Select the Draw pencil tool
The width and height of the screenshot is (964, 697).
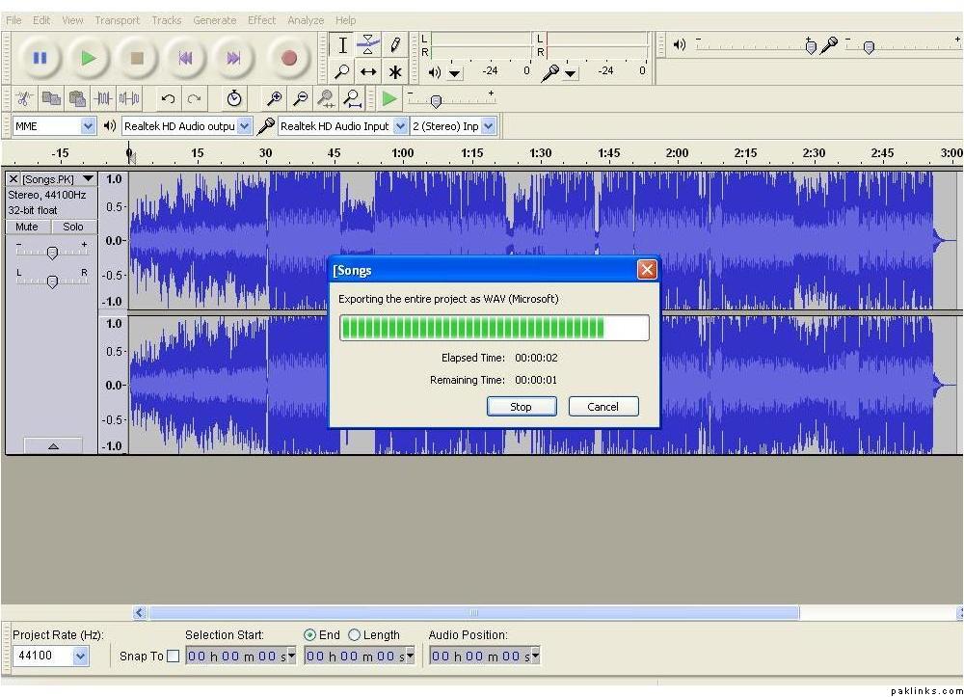coord(395,44)
